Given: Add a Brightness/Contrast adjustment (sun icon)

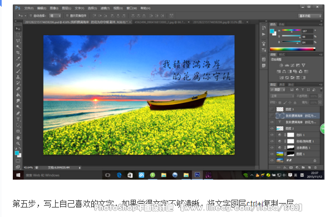Looking at the screenshot, I should 281,65.
